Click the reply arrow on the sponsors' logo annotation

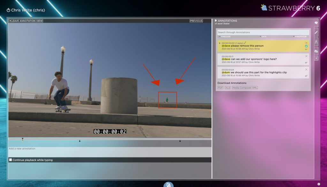click(x=306, y=62)
